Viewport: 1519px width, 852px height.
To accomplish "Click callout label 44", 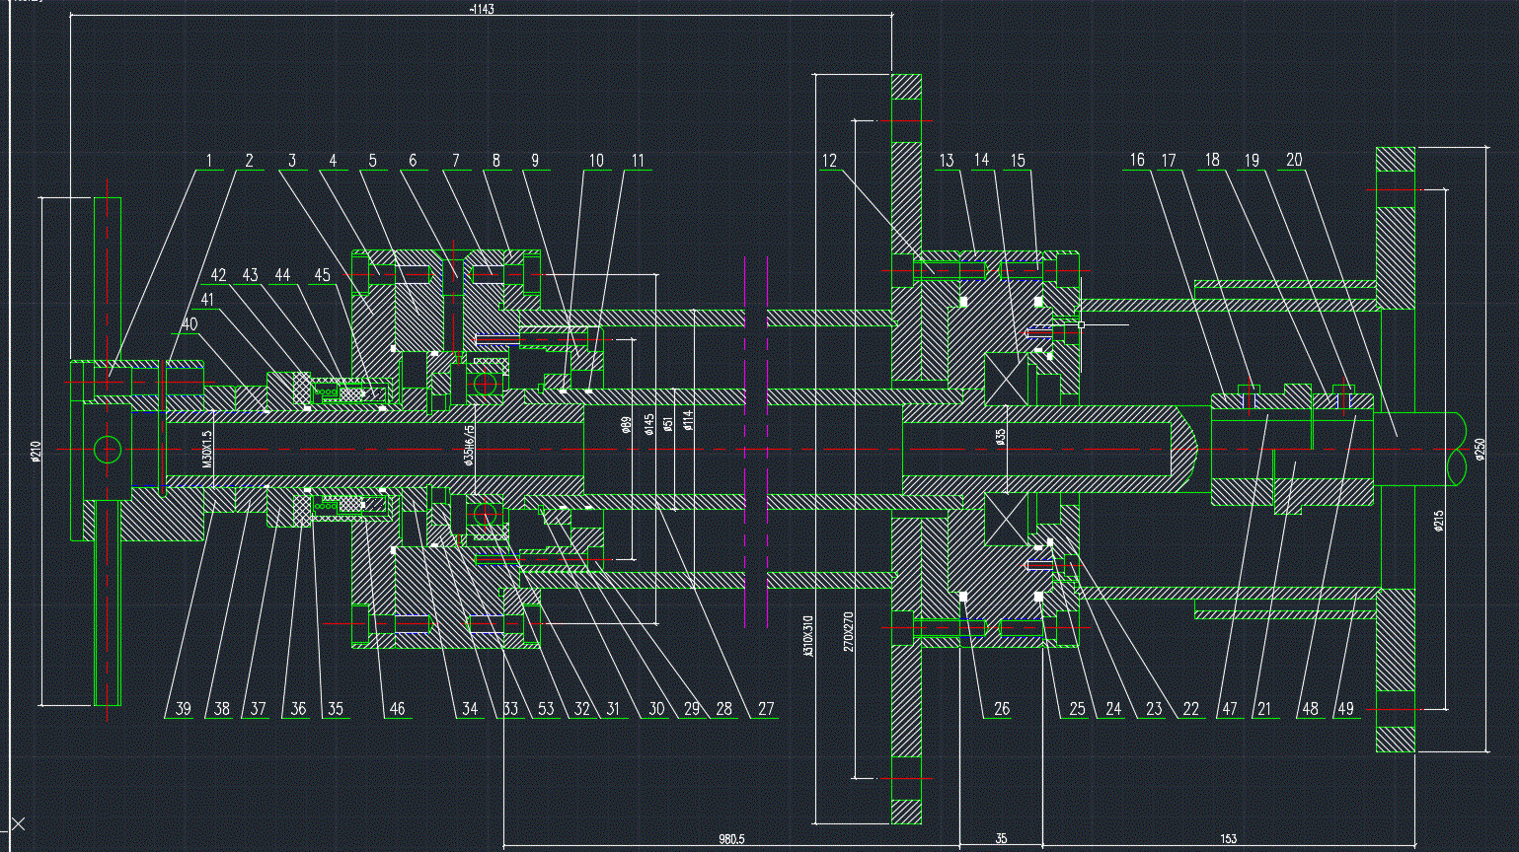I will (x=283, y=275).
